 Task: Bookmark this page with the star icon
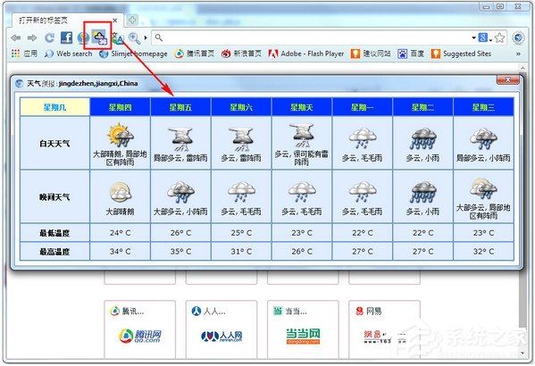pyautogui.click(x=500, y=37)
